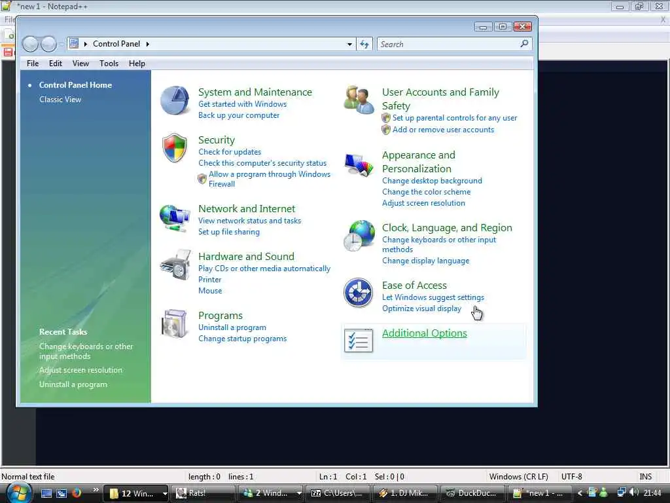Click UTF-8 in Notepad++ status bar
Viewport: 670px width, 503px height.
pos(572,477)
